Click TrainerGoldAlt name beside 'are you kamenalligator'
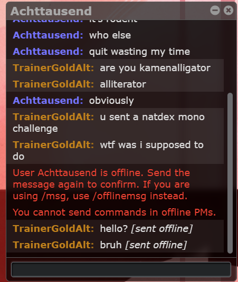 (53, 68)
